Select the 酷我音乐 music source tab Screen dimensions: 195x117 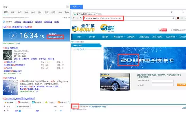[9, 102]
